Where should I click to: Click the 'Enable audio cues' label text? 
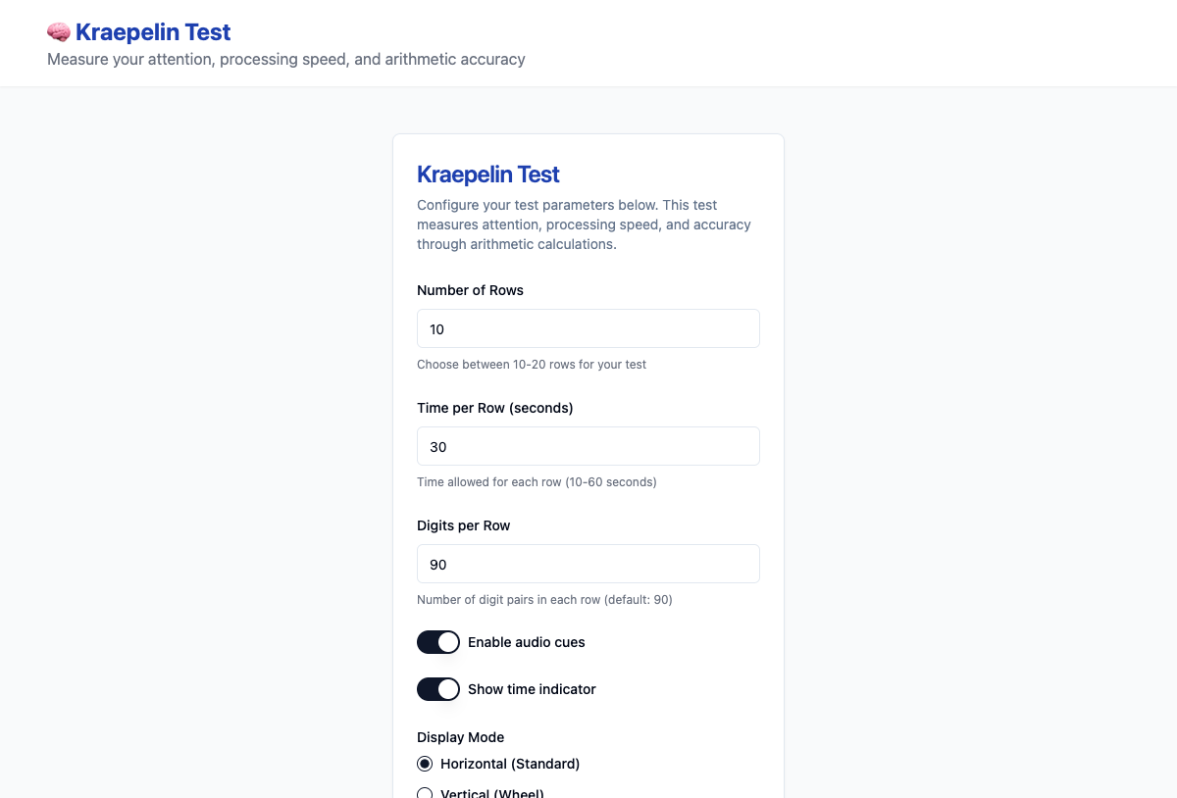pyautogui.click(x=526, y=642)
